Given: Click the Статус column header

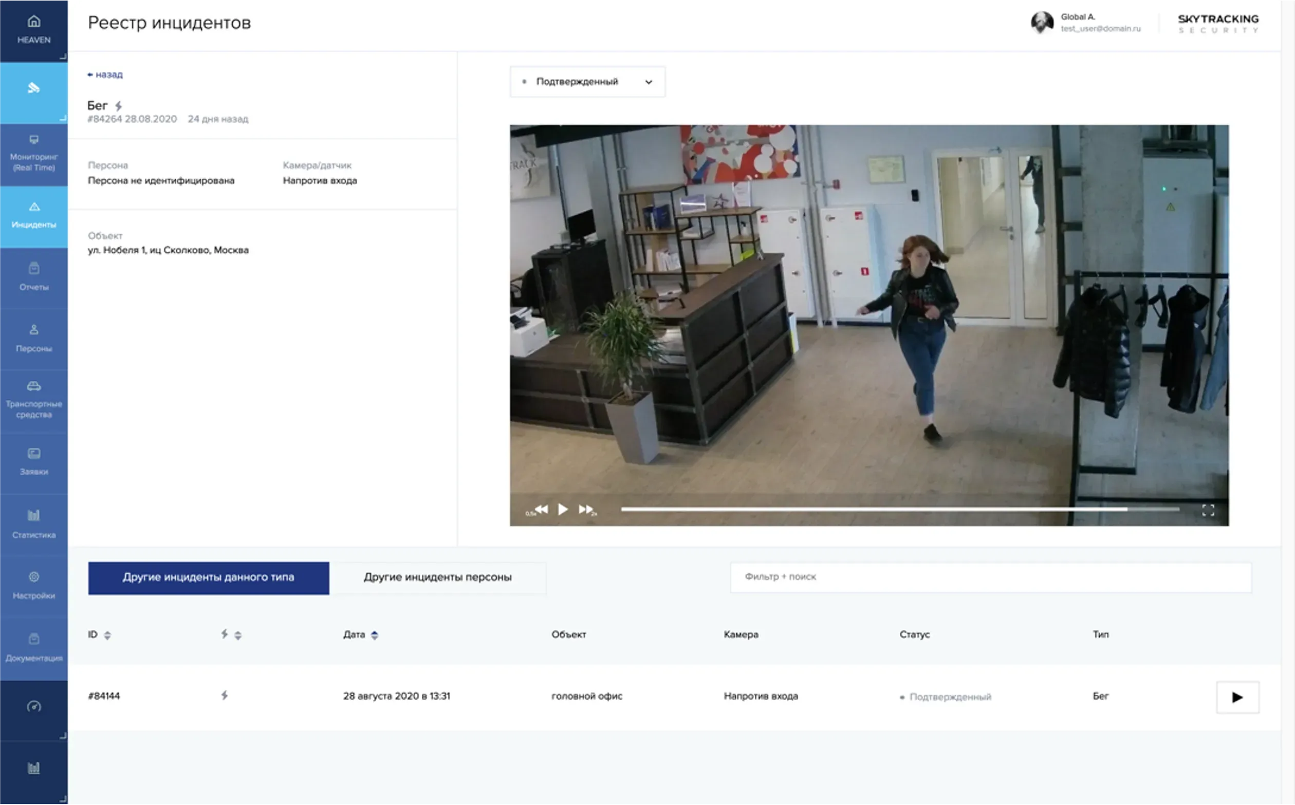Looking at the screenshot, I should (x=914, y=634).
